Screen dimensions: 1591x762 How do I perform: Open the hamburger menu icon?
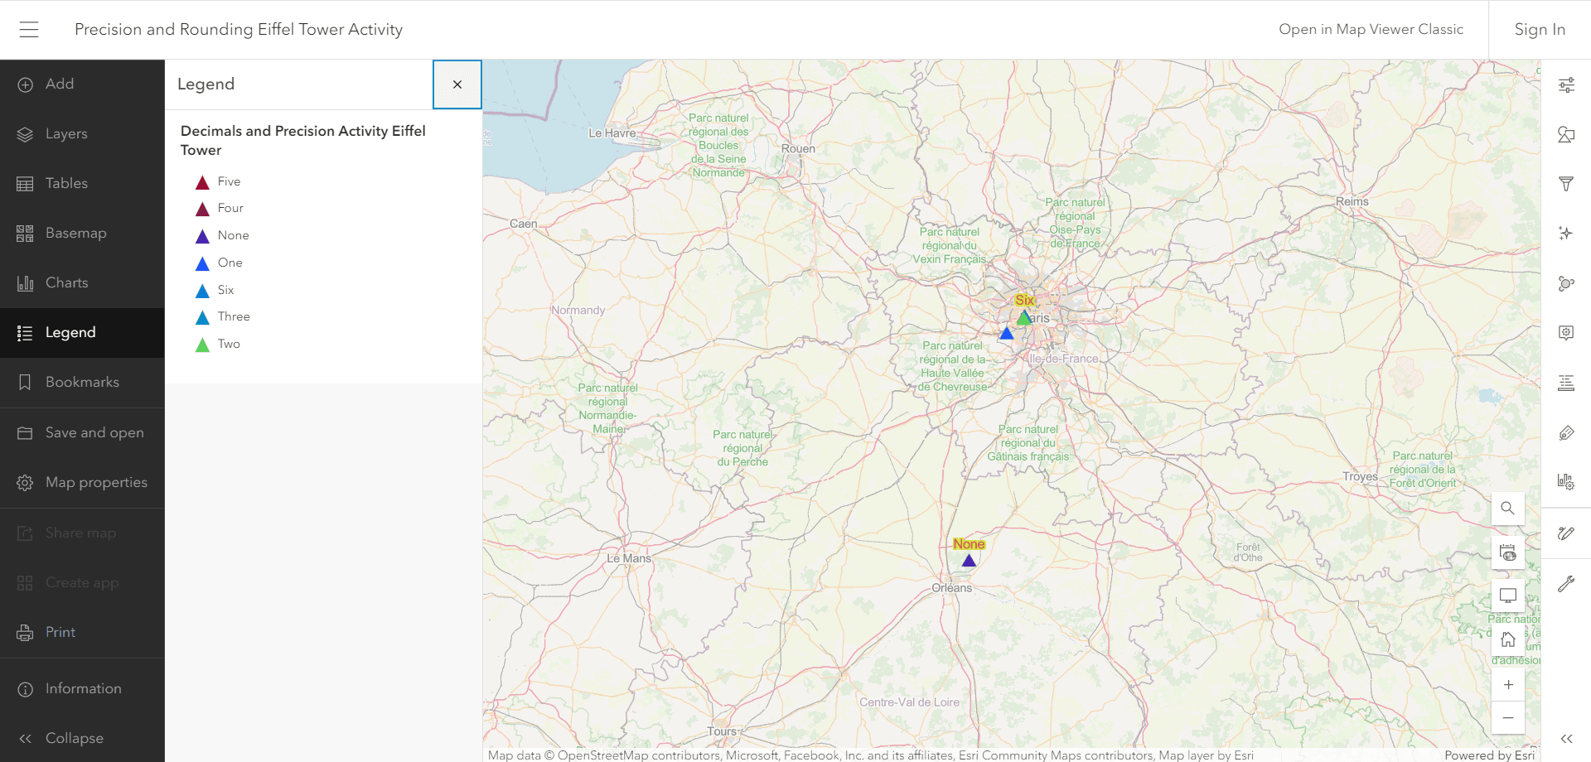[29, 30]
